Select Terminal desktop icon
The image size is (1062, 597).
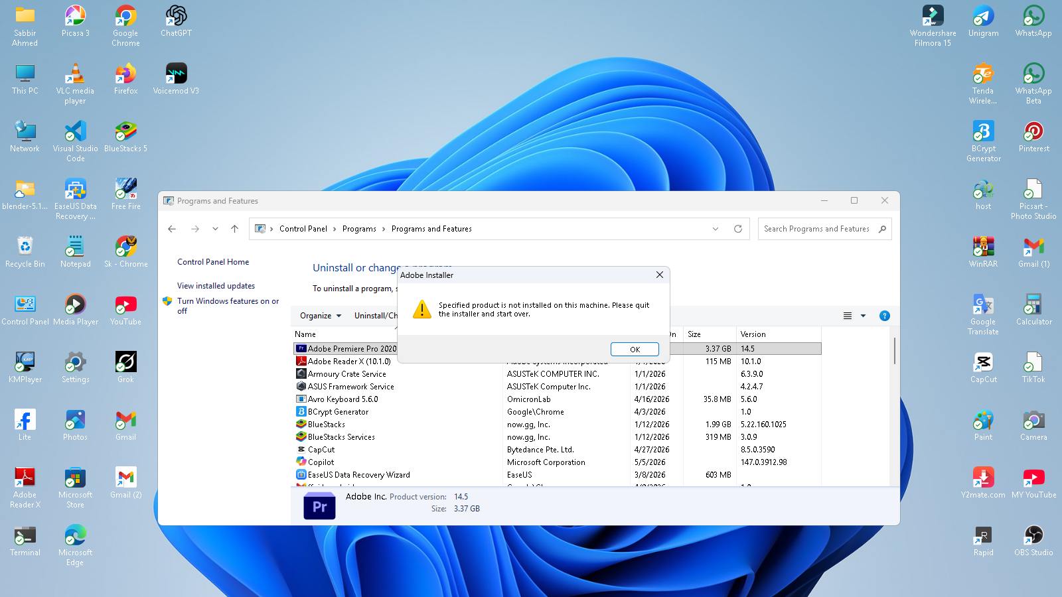25,541
